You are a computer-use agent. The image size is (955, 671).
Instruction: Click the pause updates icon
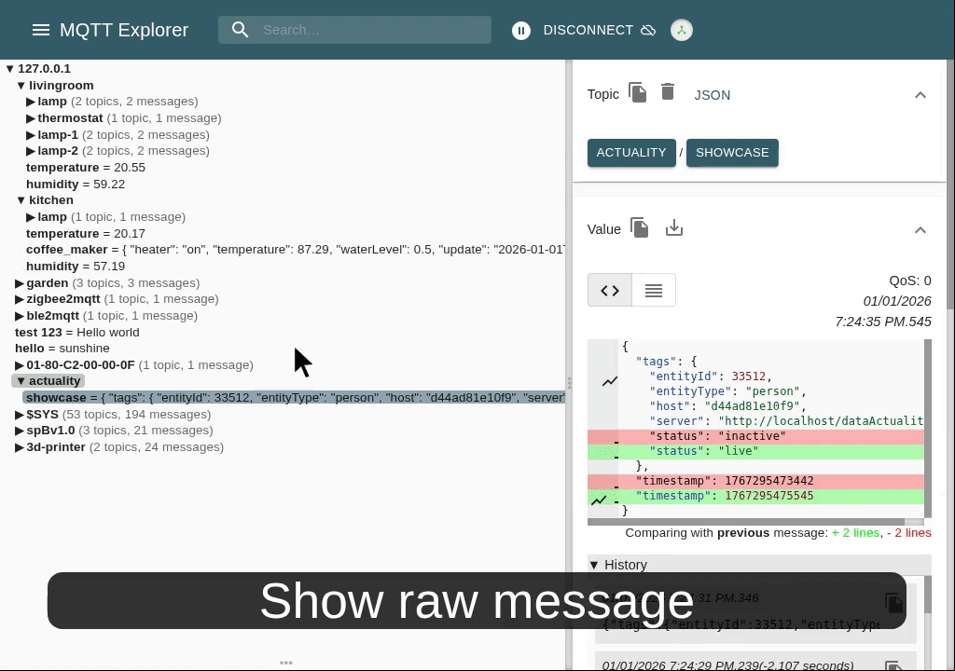(x=521, y=31)
